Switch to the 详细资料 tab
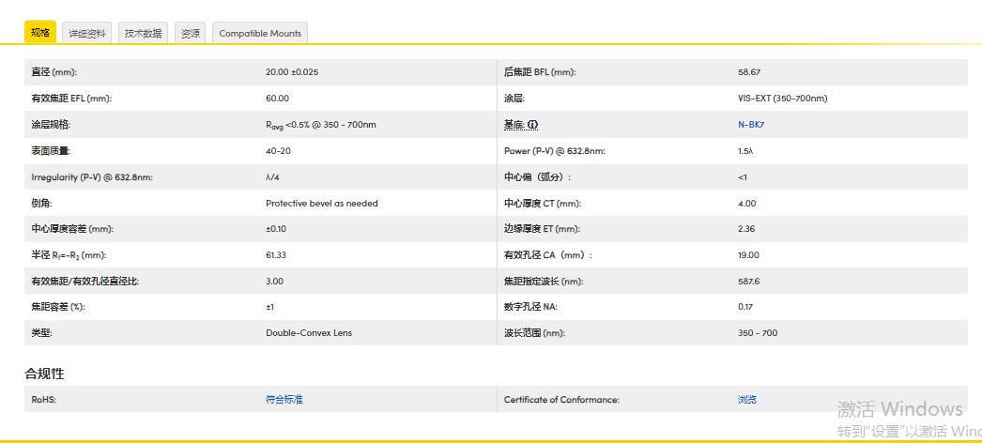The image size is (982, 443). 88,33
